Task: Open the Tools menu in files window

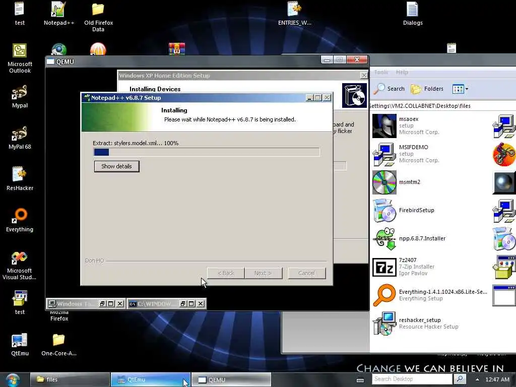Action: [x=381, y=72]
